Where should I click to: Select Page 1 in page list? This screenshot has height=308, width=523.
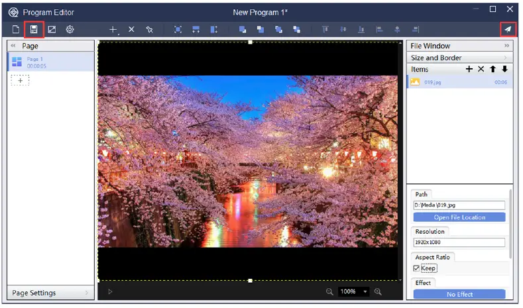[50, 62]
